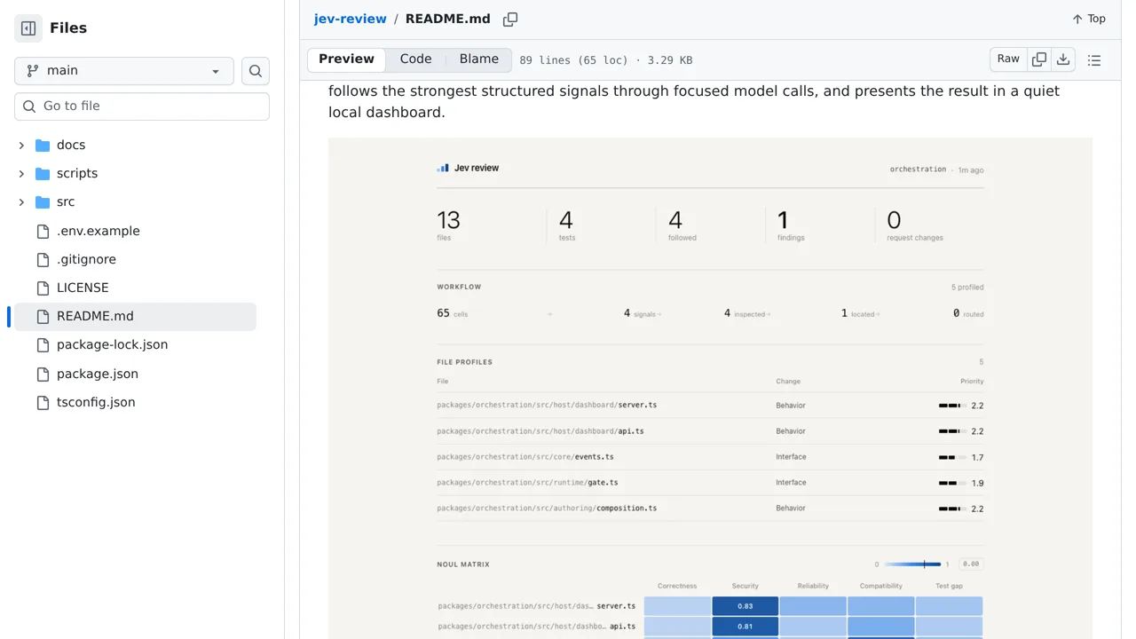Viewport: 1136px width, 639px height.
Task: Click the src folder icon
Action: click(43, 202)
